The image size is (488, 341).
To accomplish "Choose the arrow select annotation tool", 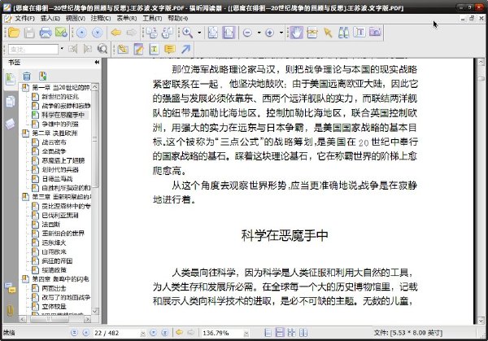I will point(328,33).
